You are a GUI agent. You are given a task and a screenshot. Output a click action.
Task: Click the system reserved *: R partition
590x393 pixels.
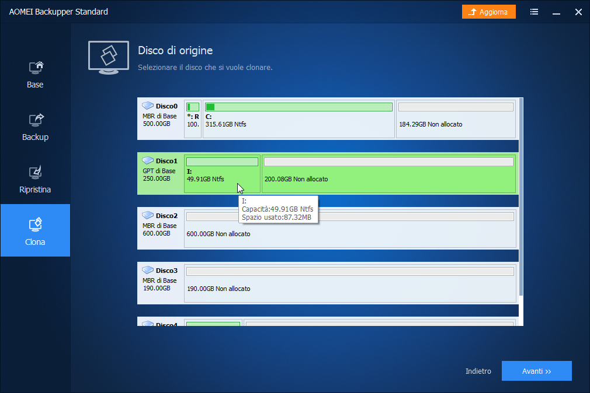(x=193, y=119)
